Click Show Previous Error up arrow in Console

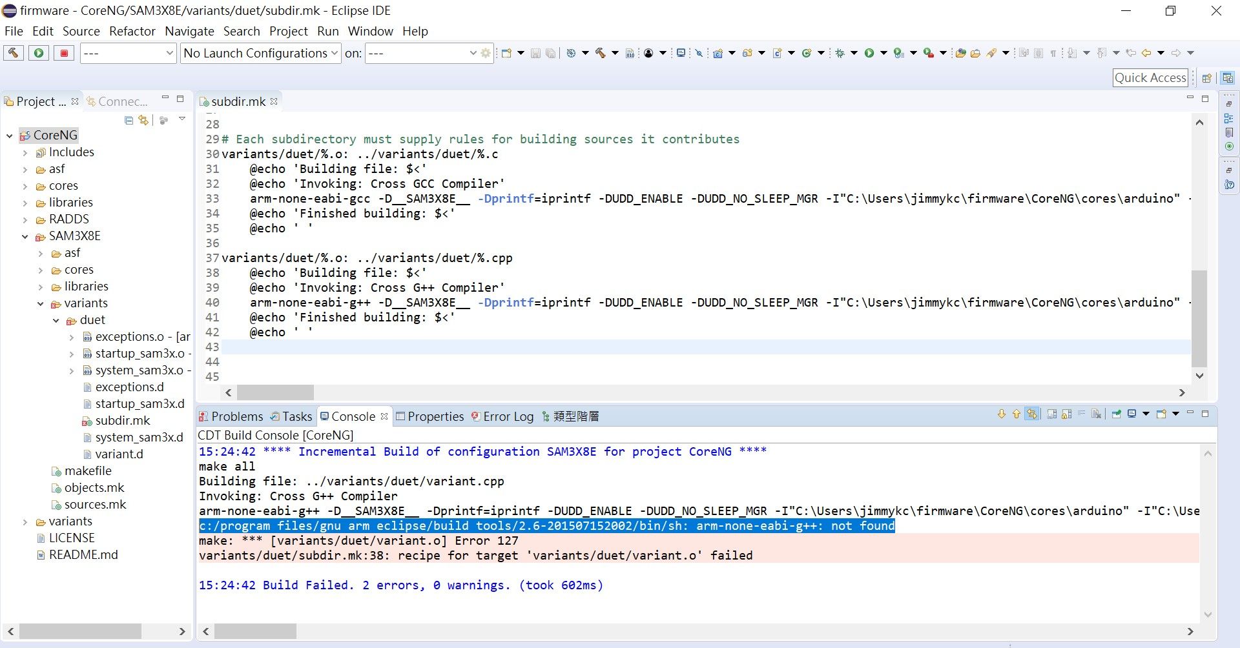tap(1017, 414)
